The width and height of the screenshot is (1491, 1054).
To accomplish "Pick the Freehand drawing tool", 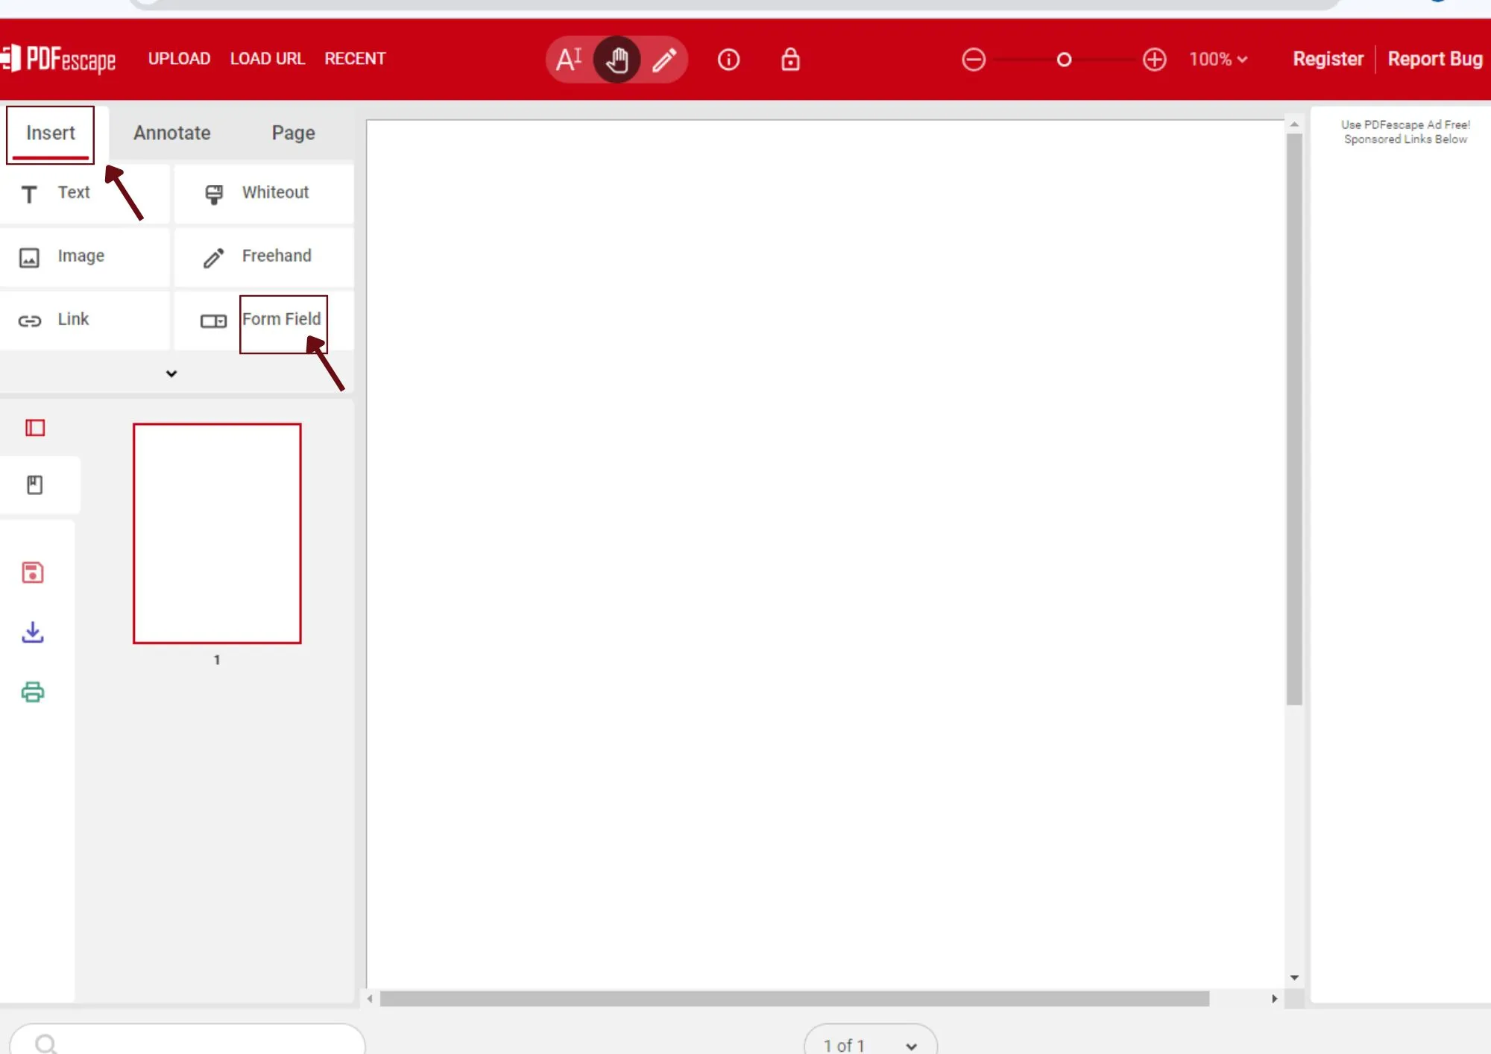I will (x=264, y=256).
